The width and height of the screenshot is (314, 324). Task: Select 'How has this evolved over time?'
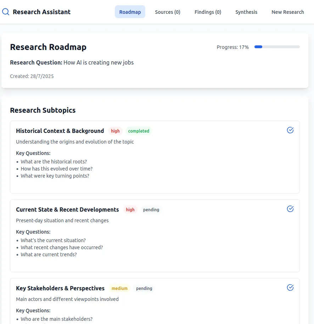coord(57,169)
